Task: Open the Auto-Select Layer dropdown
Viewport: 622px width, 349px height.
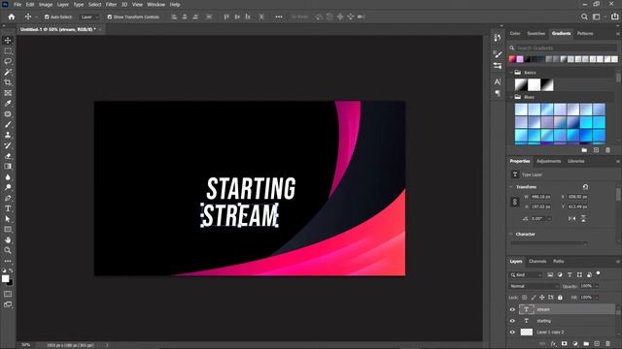Action: pos(88,17)
